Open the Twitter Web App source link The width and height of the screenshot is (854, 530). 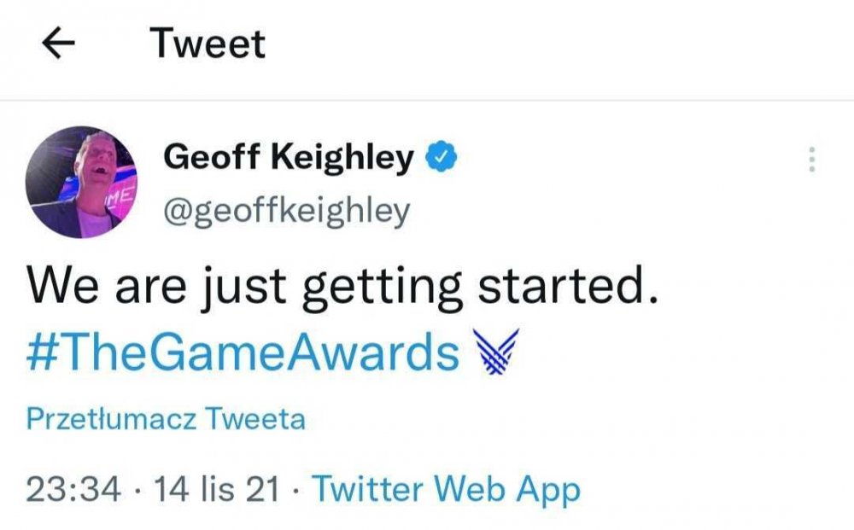446,489
